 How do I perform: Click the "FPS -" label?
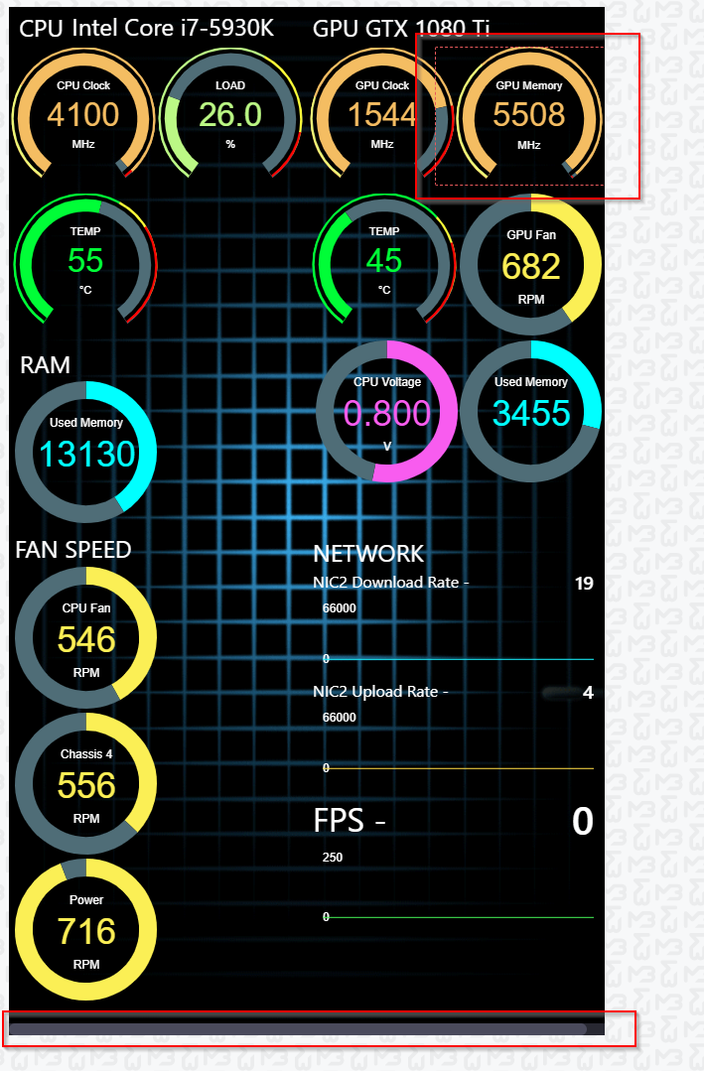[350, 820]
